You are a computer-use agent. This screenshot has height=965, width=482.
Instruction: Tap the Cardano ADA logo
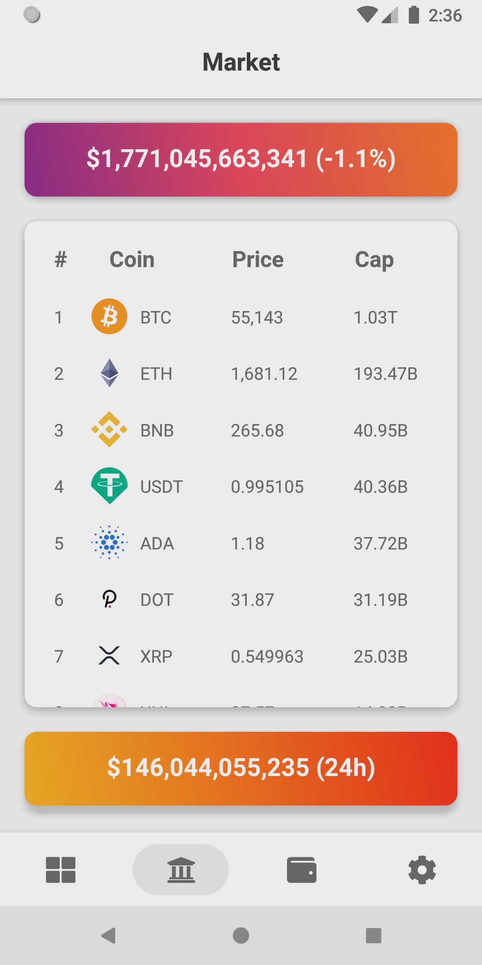(109, 543)
